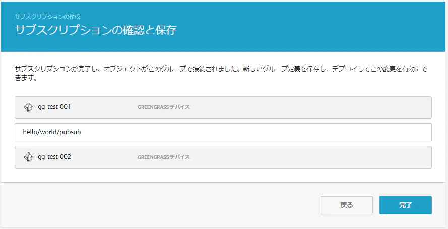The width and height of the screenshot is (448, 229).
Task: Click the Greengrass device icon beside gg-test-001
Action: coord(28,107)
